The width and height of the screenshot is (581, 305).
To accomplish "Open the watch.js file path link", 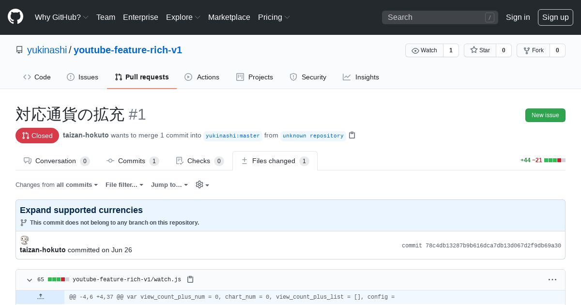I will pyautogui.click(x=127, y=279).
